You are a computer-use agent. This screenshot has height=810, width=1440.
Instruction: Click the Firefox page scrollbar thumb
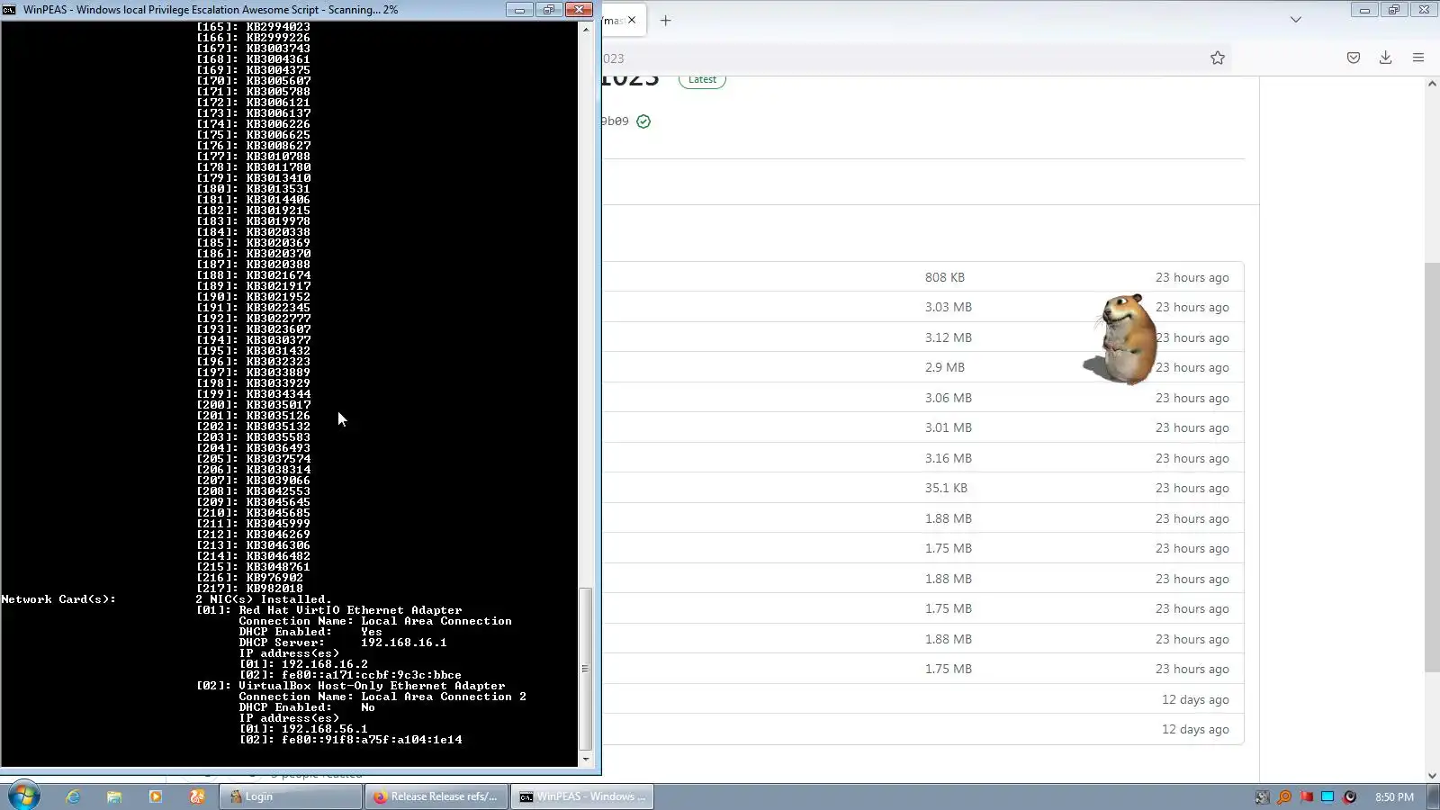(1432, 467)
